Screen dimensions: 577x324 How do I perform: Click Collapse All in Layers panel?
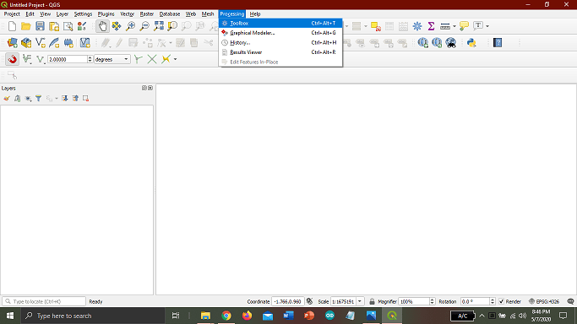tap(75, 99)
